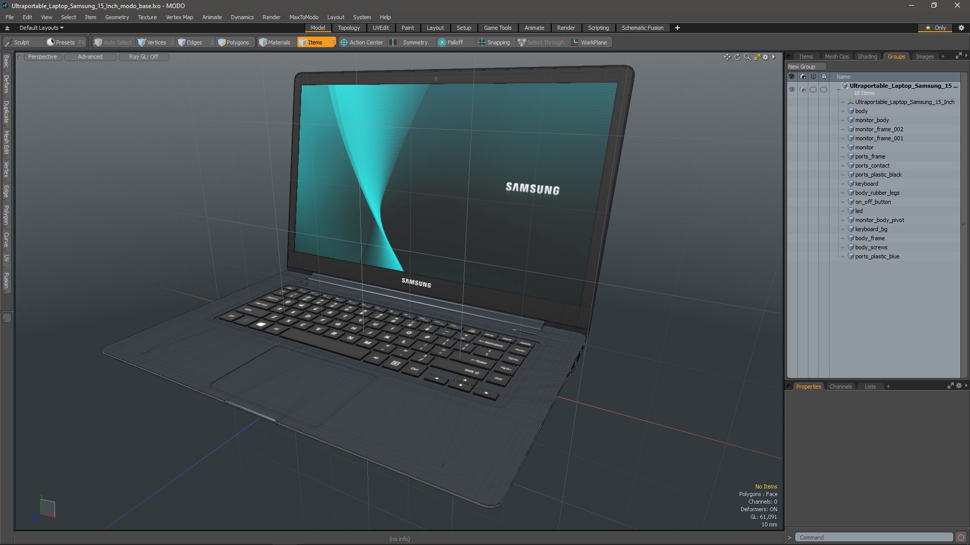Open Perspective view type dropdown
This screenshot has width=970, height=545.
click(x=42, y=57)
